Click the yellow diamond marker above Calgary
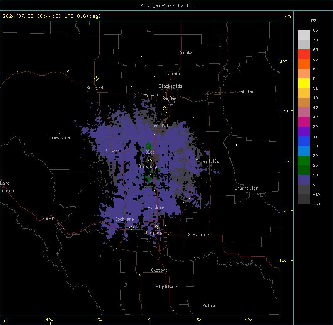Viewport: 333px width, 325px height. pos(156,227)
